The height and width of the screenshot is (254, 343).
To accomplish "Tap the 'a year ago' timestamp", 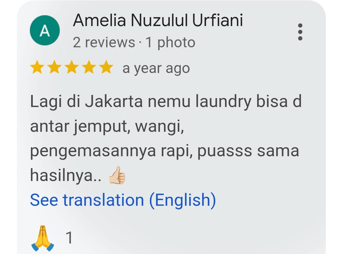I will coord(156,68).
